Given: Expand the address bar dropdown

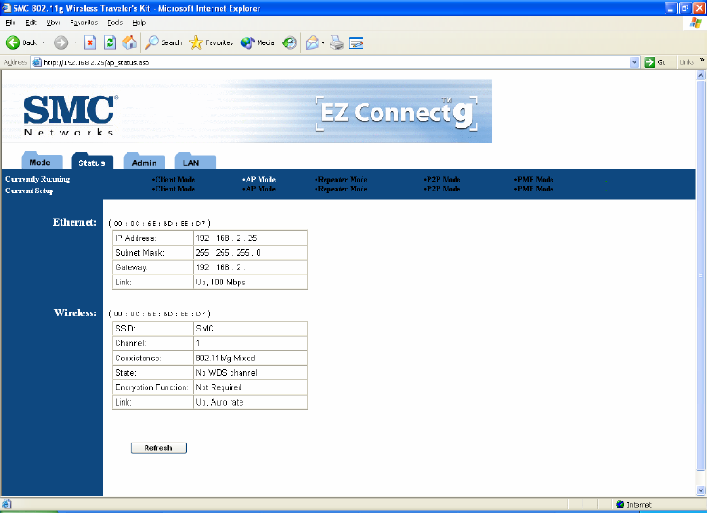Looking at the screenshot, I should click(635, 62).
